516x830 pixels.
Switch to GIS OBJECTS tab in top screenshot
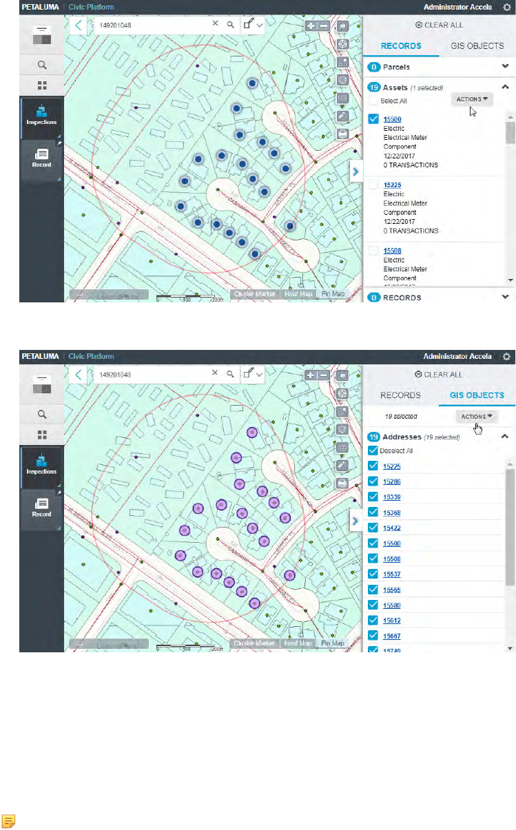[x=477, y=46]
